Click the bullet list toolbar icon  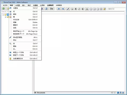click(x=101, y=9)
